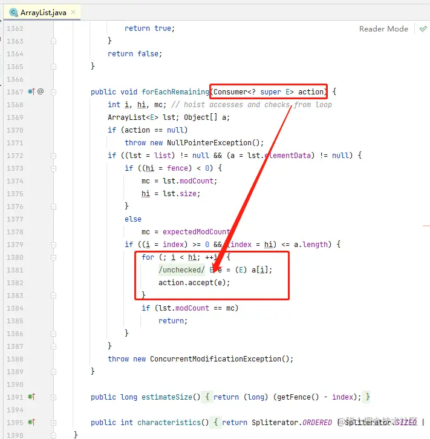430x439 pixels.
Task: Click fold end marker on line 1363
Action: [54, 41]
